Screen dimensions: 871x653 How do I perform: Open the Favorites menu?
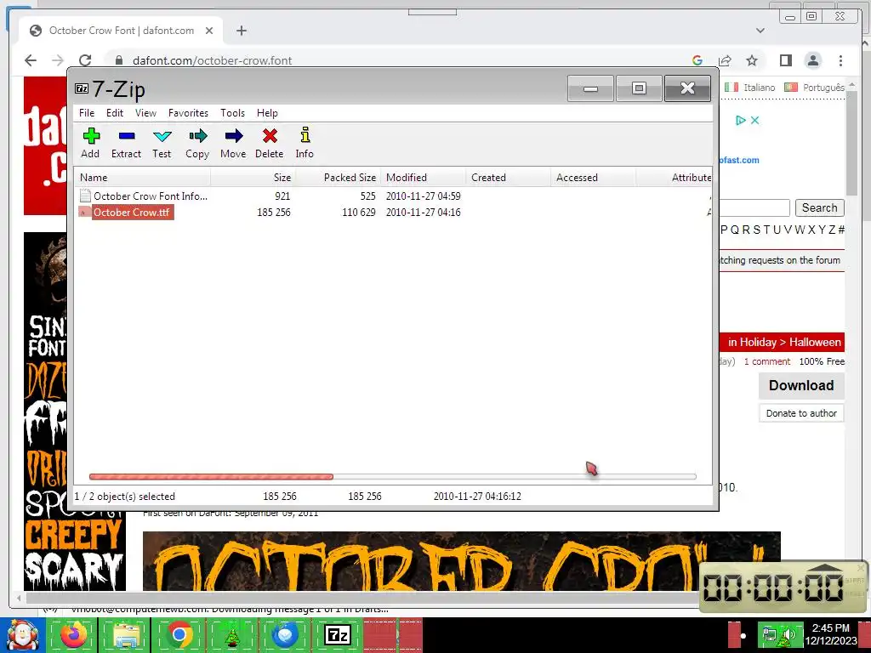tap(188, 113)
